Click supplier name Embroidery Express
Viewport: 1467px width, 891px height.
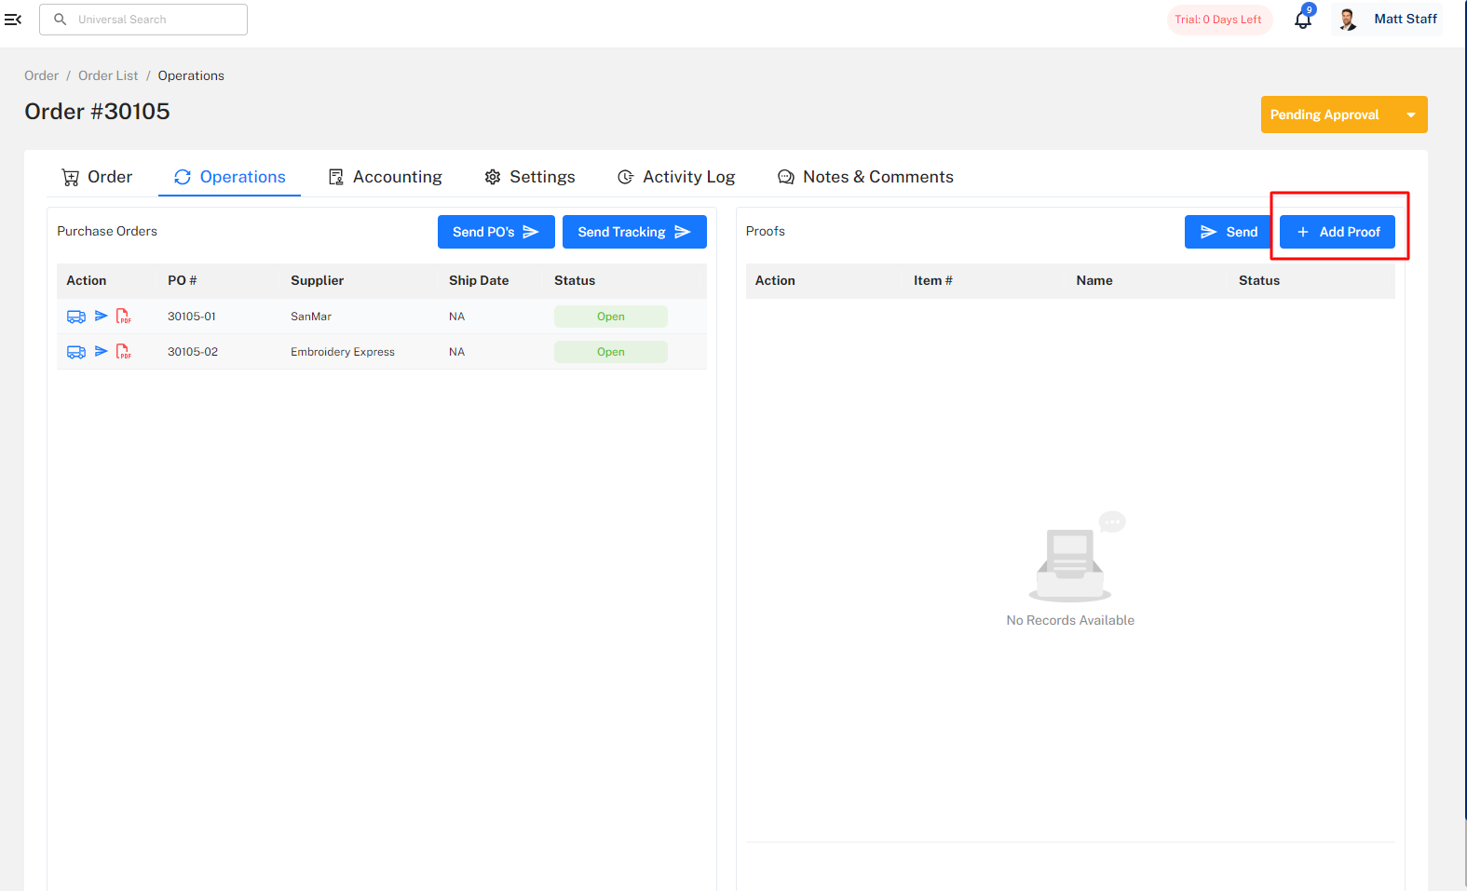343,352
